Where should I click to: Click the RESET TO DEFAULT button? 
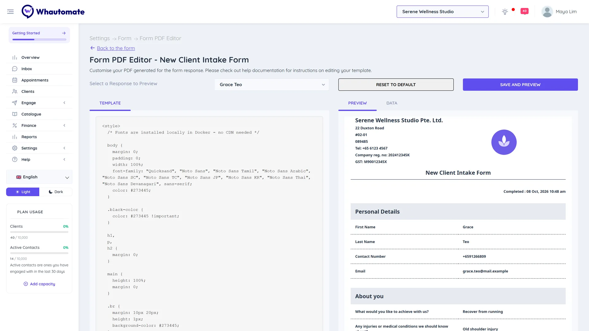pyautogui.click(x=396, y=85)
